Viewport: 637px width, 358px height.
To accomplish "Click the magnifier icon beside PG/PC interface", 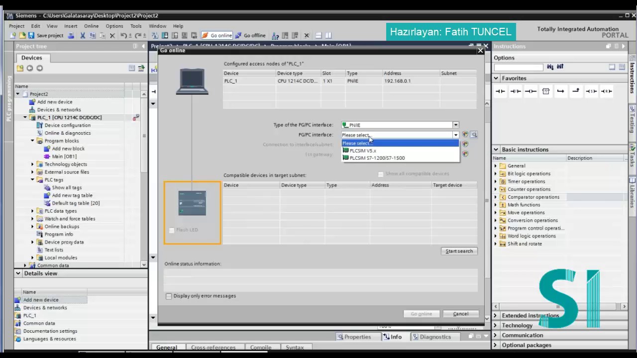I will [x=474, y=135].
